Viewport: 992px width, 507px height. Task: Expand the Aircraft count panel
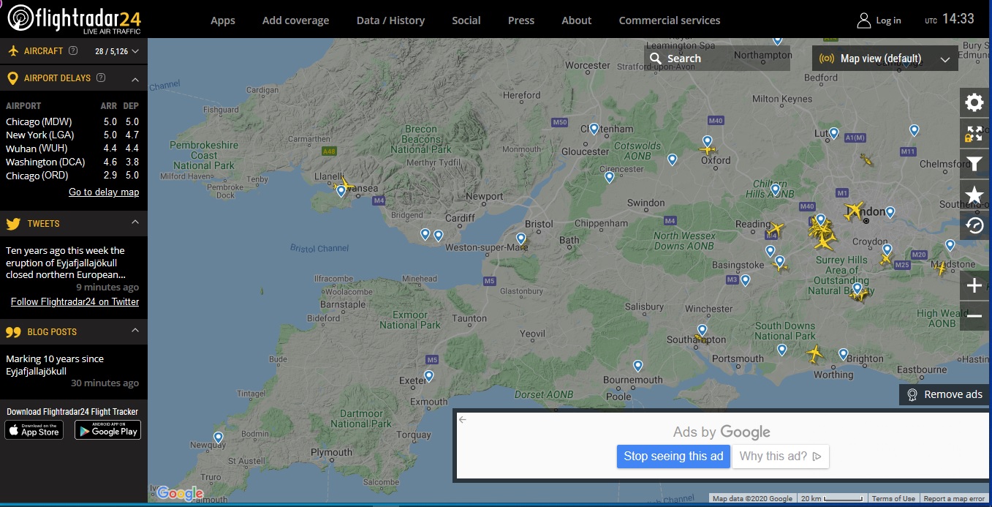pos(135,51)
